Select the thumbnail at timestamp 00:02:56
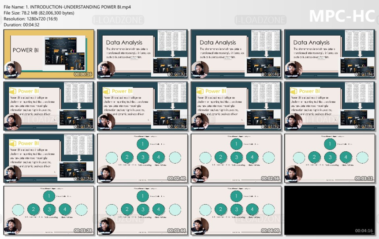Screen dimensions: 379x239 click(x=236, y=158)
